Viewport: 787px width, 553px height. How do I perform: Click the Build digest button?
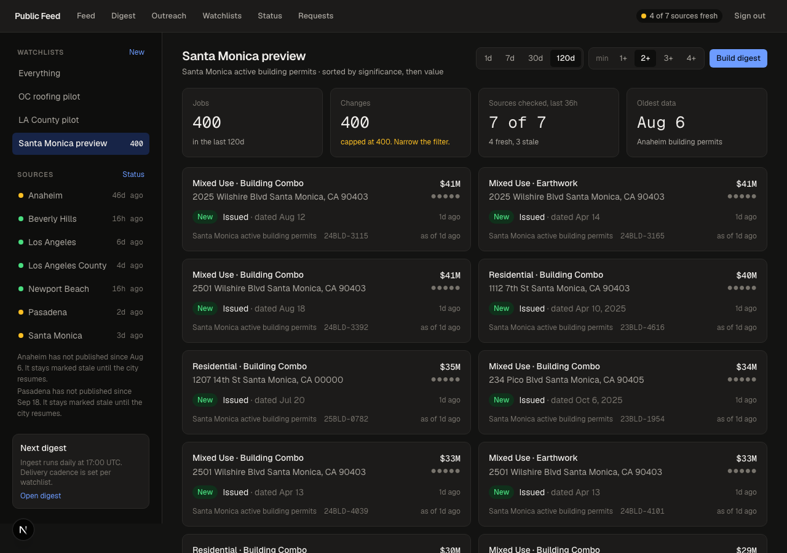pyautogui.click(x=738, y=58)
